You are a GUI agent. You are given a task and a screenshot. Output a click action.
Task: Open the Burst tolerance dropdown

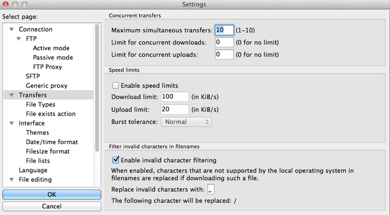point(186,122)
